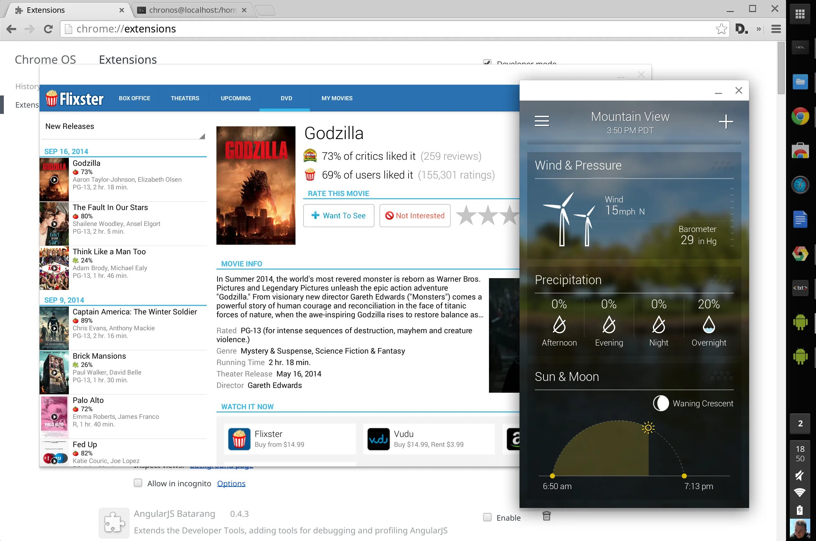Delete the AngularJS Batarang extension via trash icon
Viewport: 816px width, 541px height.
click(546, 516)
